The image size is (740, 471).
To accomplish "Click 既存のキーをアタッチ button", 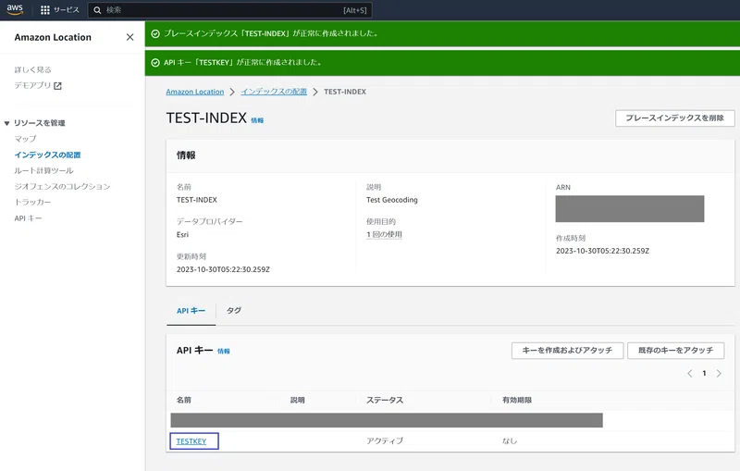I will tap(675, 350).
